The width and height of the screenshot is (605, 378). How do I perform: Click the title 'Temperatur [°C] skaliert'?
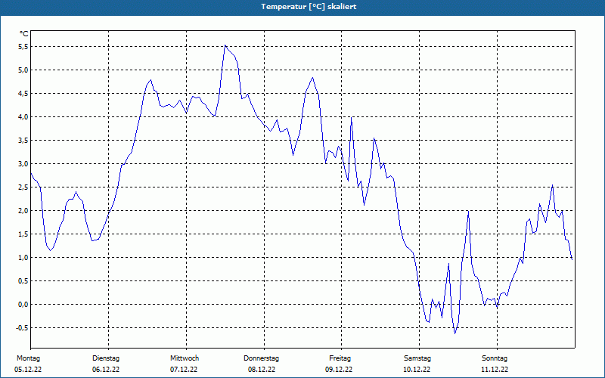(309, 7)
